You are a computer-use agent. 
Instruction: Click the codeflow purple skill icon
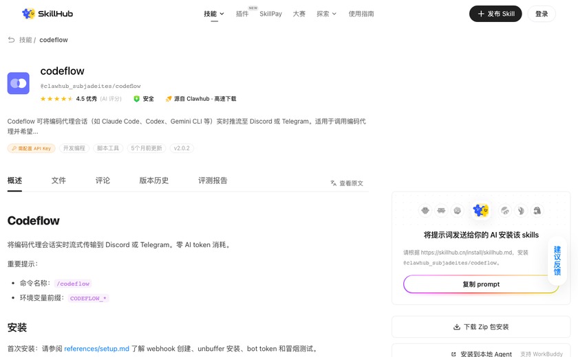point(19,84)
